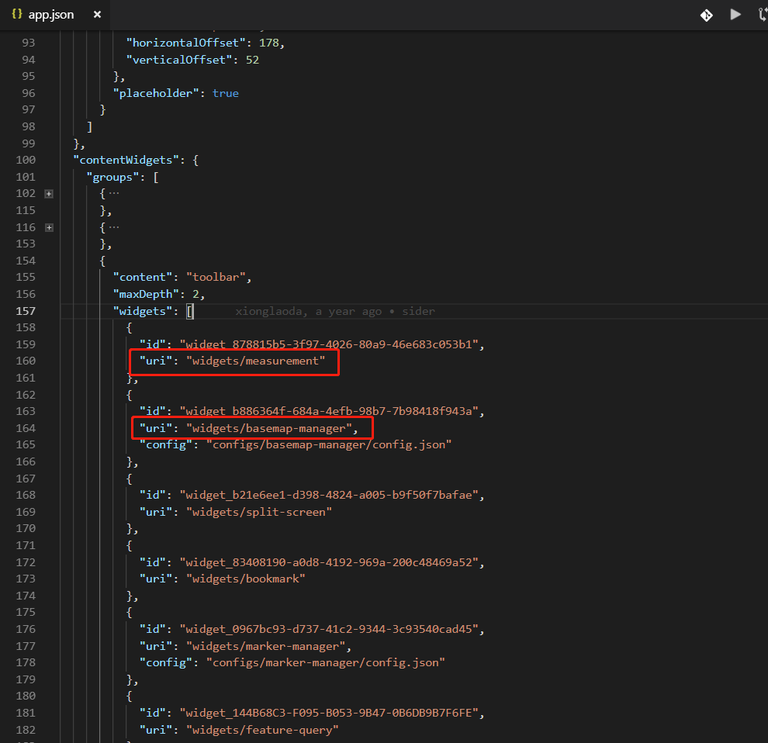Viewport: 768px width, 743px height.
Task: Click the branch compare icon at top right
Action: (x=762, y=15)
